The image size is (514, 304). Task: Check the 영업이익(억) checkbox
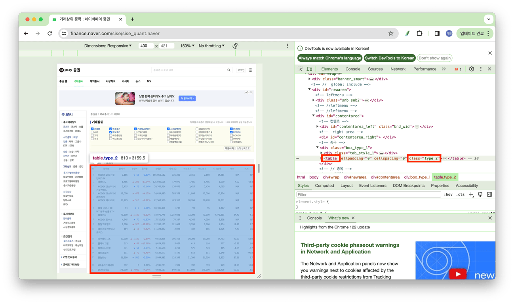(197, 129)
